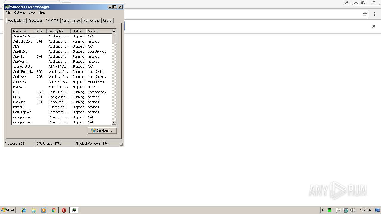Select the Task Manager taskbar button
This screenshot has width=381, height=214.
74,210
